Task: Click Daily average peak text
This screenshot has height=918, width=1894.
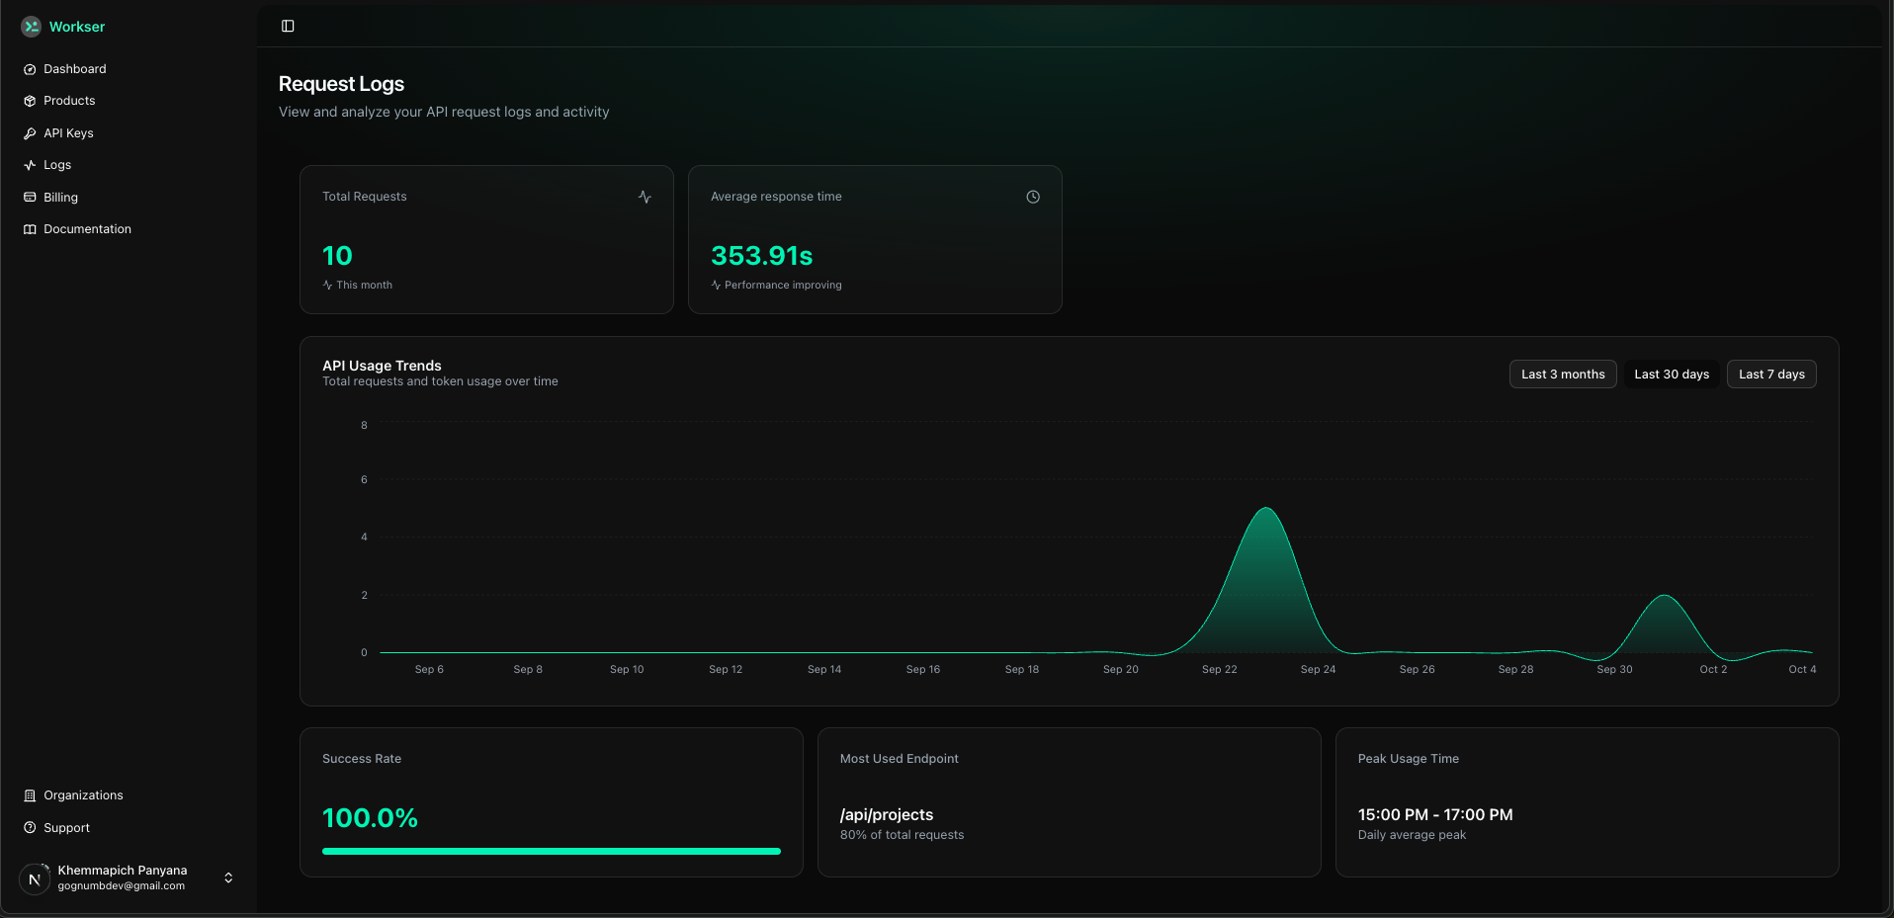Action: (x=1412, y=835)
